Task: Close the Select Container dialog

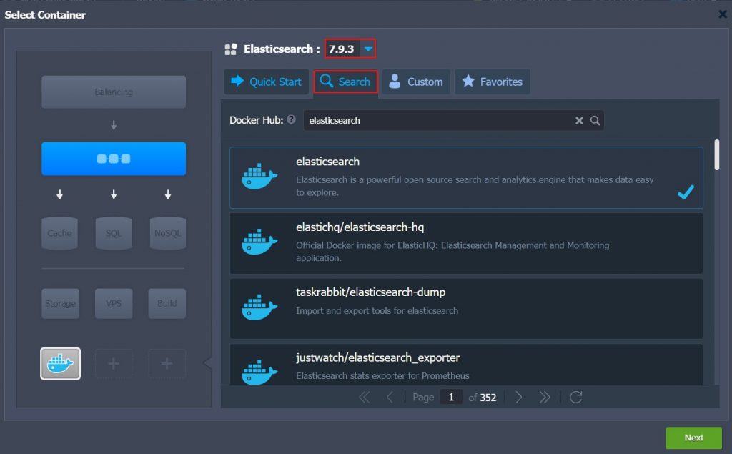Action: (x=722, y=14)
